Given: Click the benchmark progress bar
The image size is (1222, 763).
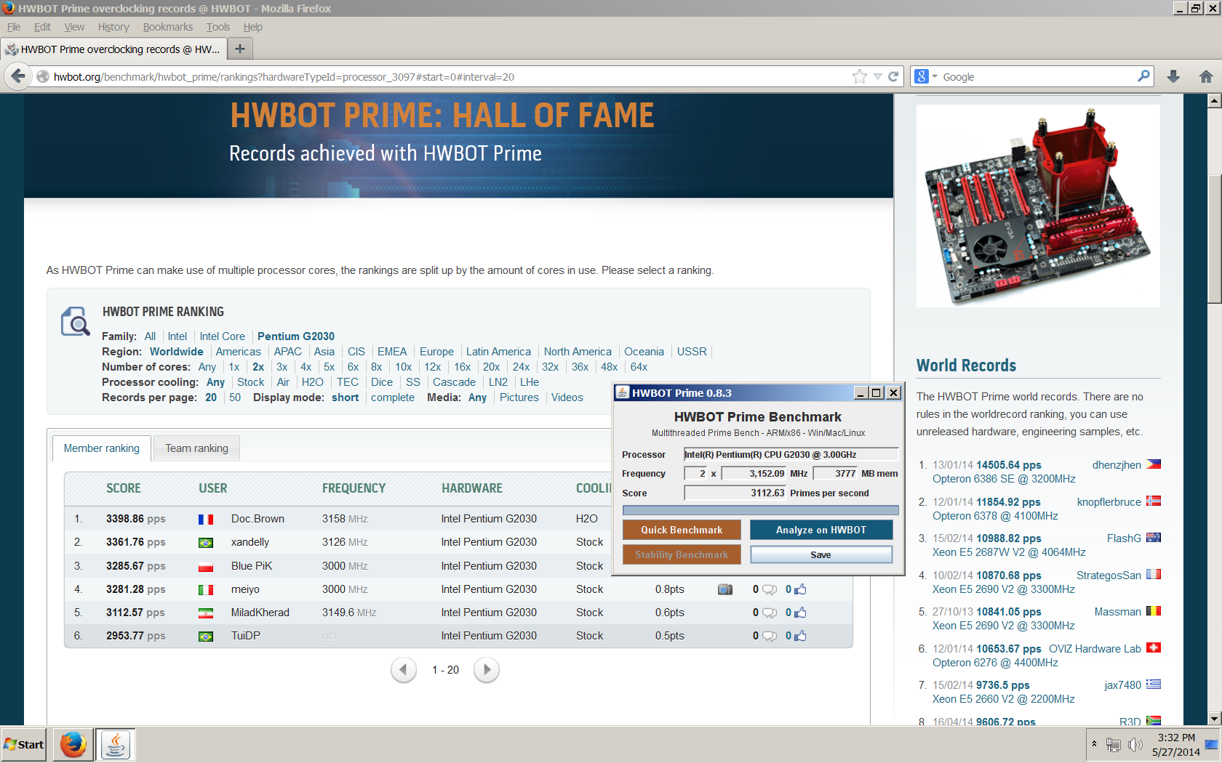Looking at the screenshot, I should coord(761,510).
